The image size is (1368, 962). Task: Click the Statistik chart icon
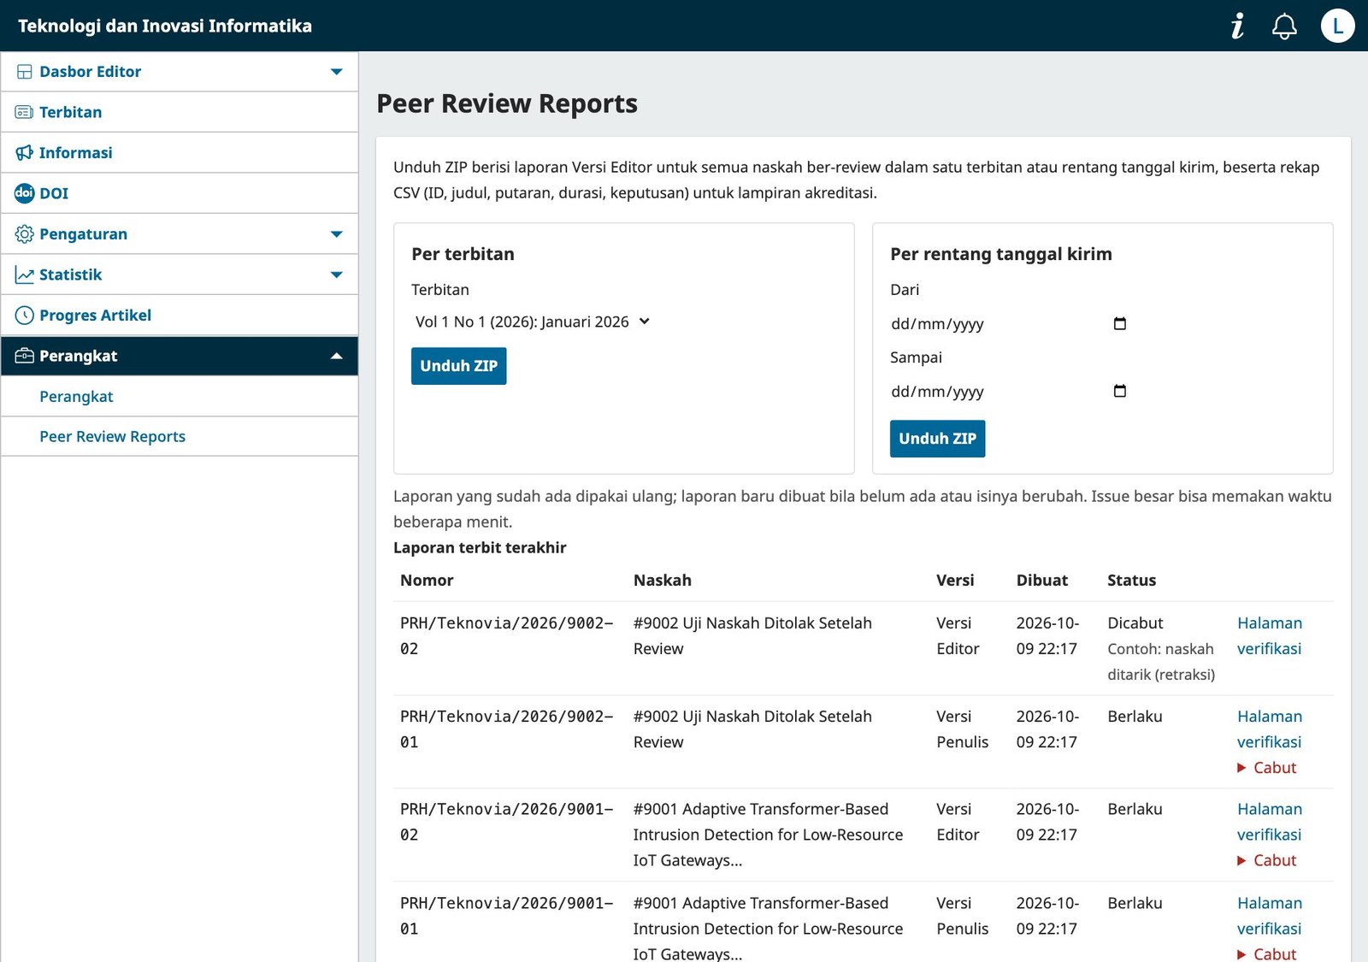point(25,274)
